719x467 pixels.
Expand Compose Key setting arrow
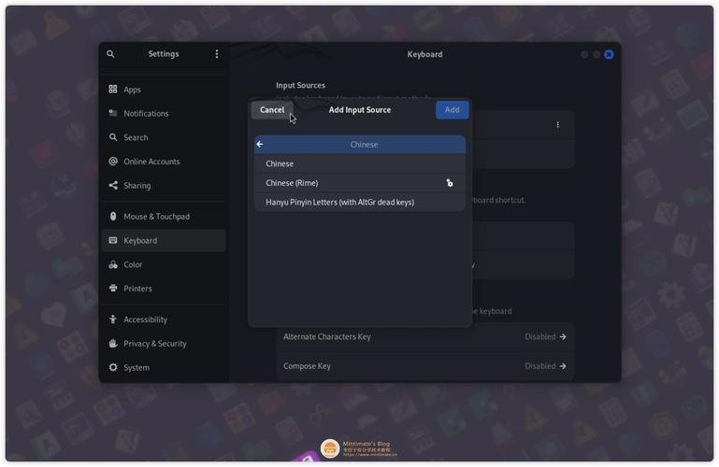pos(563,366)
